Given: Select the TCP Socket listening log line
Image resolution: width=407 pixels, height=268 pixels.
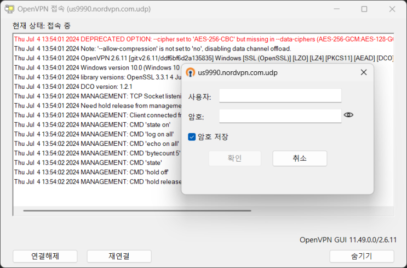Looking at the screenshot, I should pos(98,96).
